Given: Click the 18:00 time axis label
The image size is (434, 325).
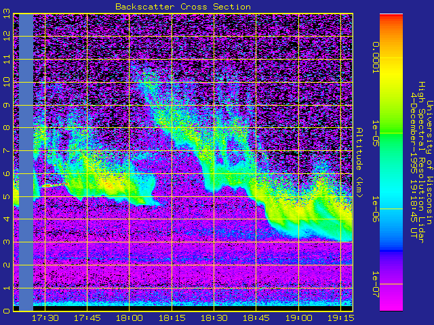Looking at the screenshot, I should (x=130, y=318).
